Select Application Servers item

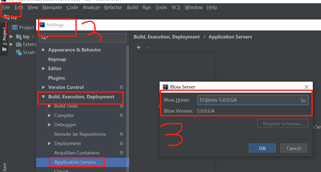coord(75,162)
